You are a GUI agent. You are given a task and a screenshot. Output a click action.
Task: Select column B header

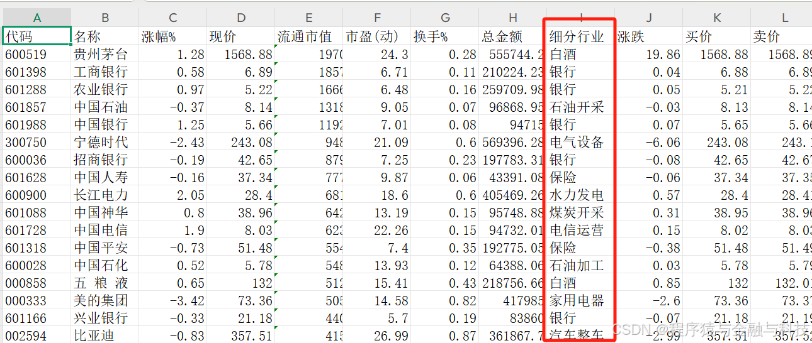click(105, 18)
